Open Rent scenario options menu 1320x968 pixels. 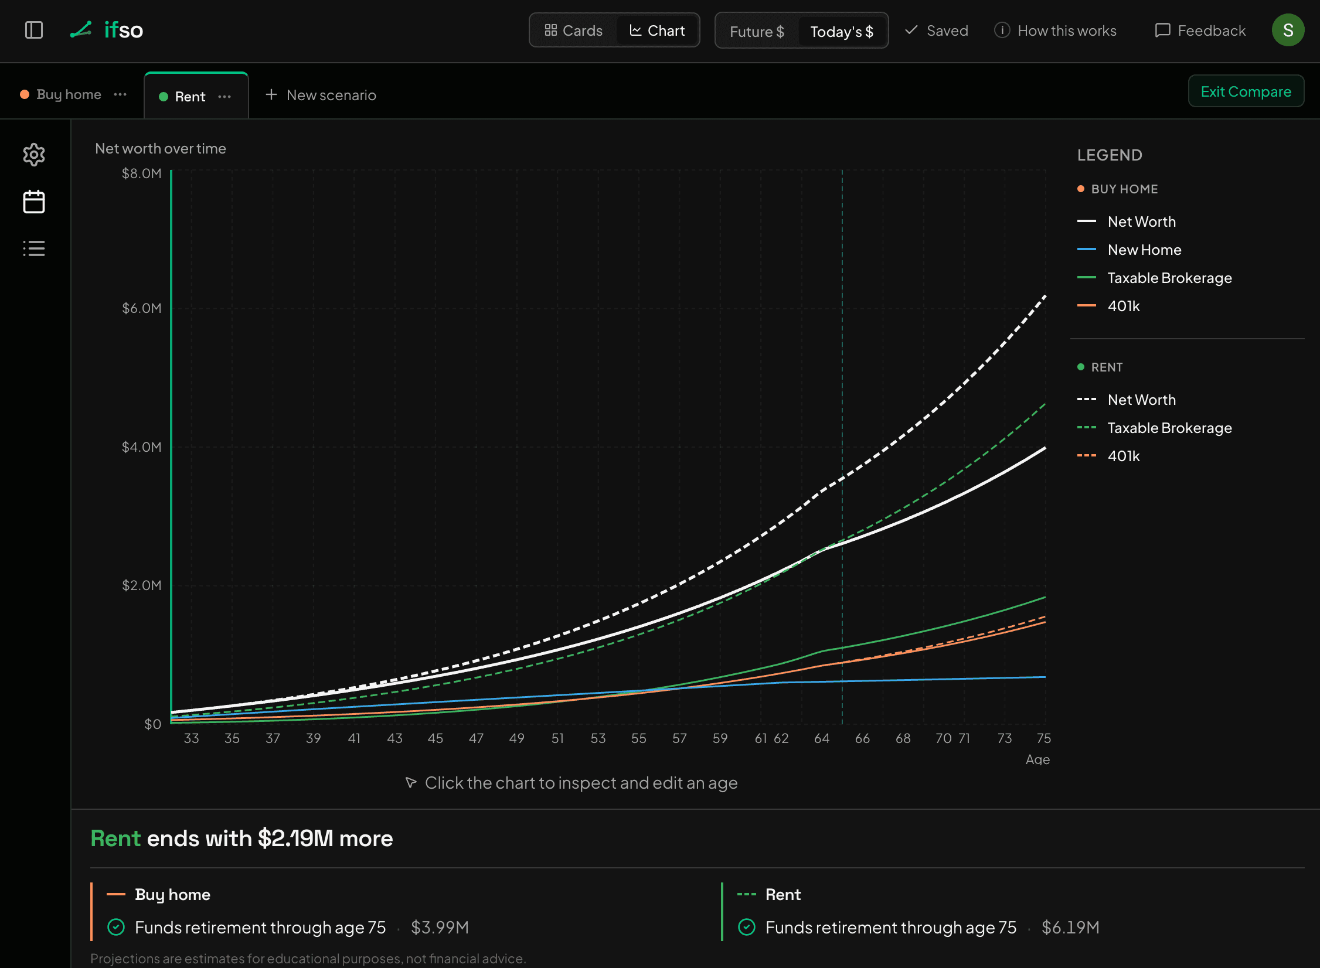224,97
